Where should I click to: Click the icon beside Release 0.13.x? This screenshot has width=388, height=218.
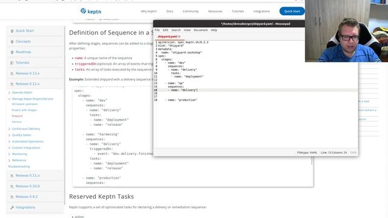coord(12,74)
